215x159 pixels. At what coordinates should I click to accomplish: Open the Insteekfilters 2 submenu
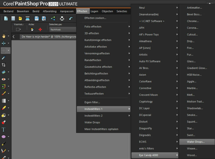[104, 116]
